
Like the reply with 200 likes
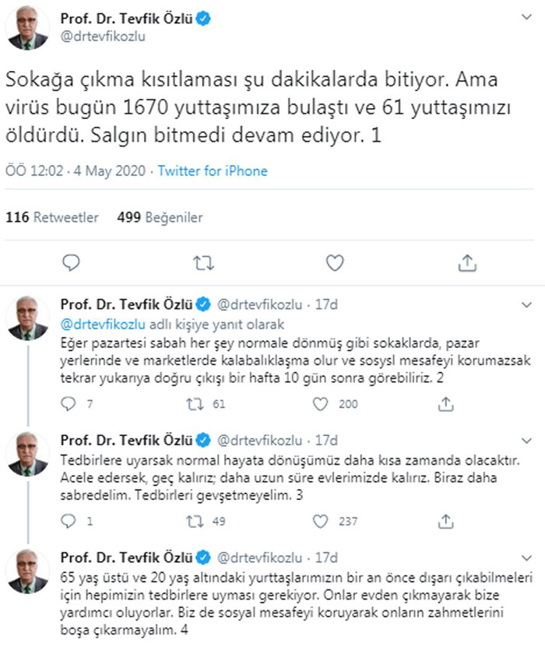coord(319,403)
